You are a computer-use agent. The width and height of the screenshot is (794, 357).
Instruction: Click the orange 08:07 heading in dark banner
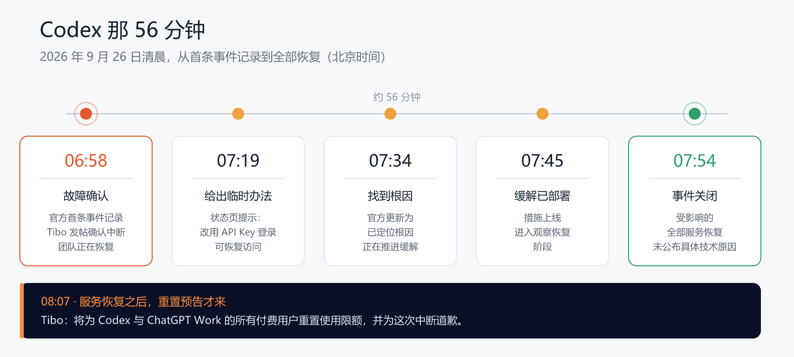(133, 301)
